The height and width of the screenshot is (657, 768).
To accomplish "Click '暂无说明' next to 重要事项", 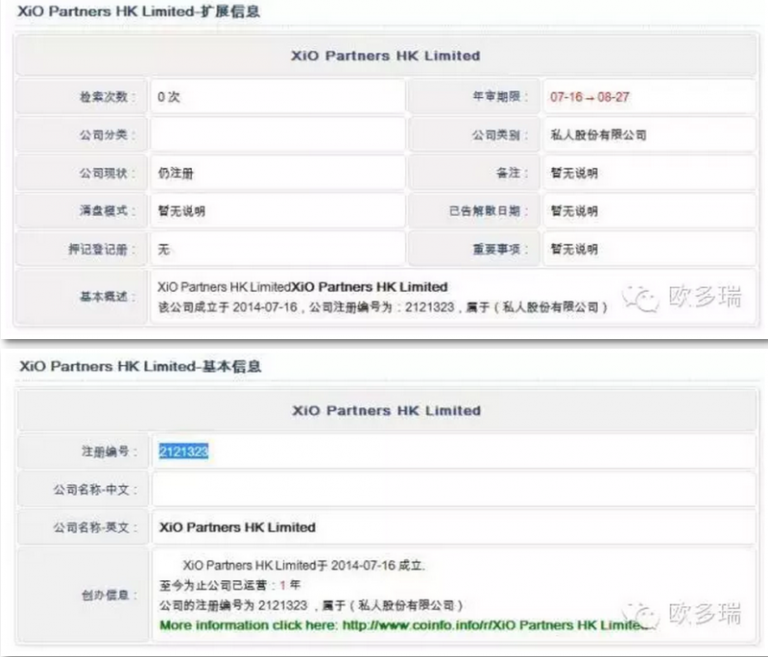I will [574, 250].
